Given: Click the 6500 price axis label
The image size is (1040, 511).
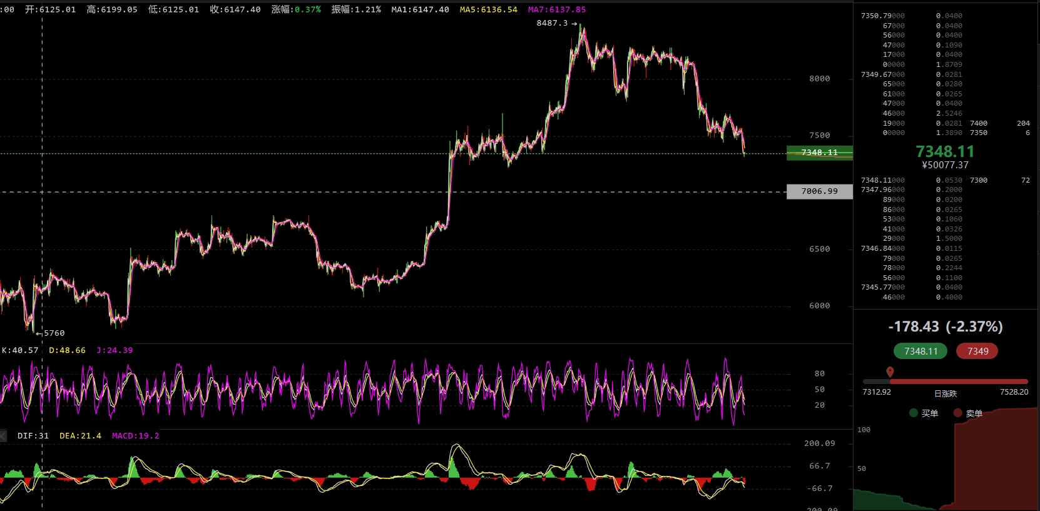Looking at the screenshot, I should click(x=820, y=249).
